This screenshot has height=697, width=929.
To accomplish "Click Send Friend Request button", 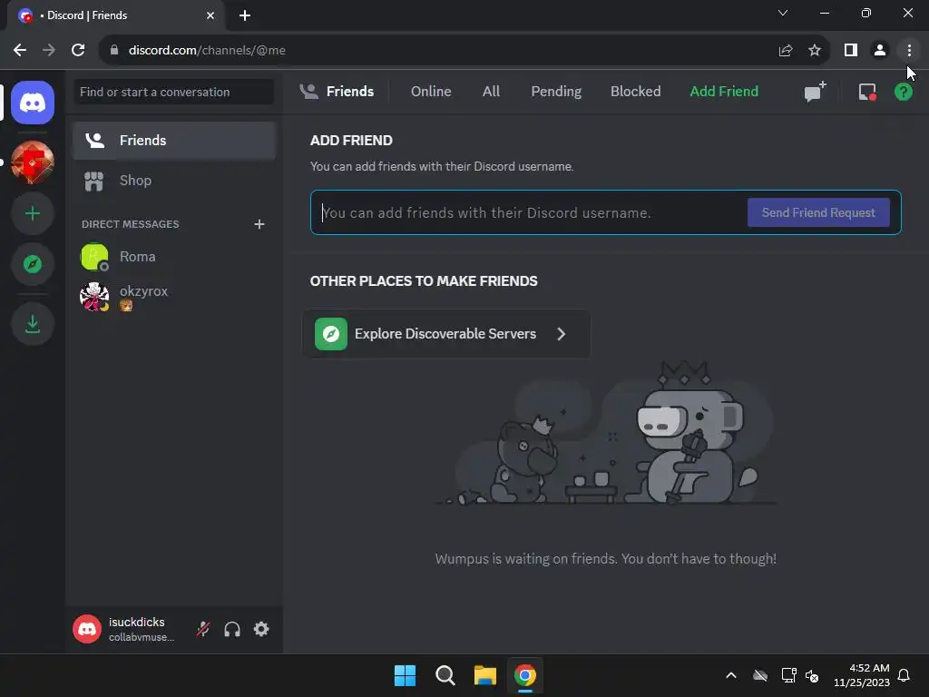I will click(818, 212).
